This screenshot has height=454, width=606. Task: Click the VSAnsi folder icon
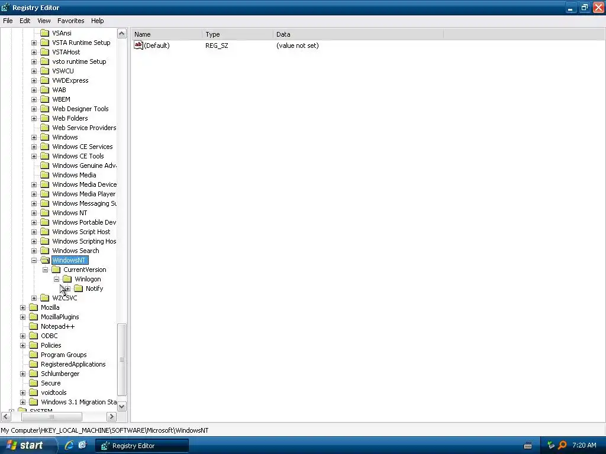coord(45,33)
